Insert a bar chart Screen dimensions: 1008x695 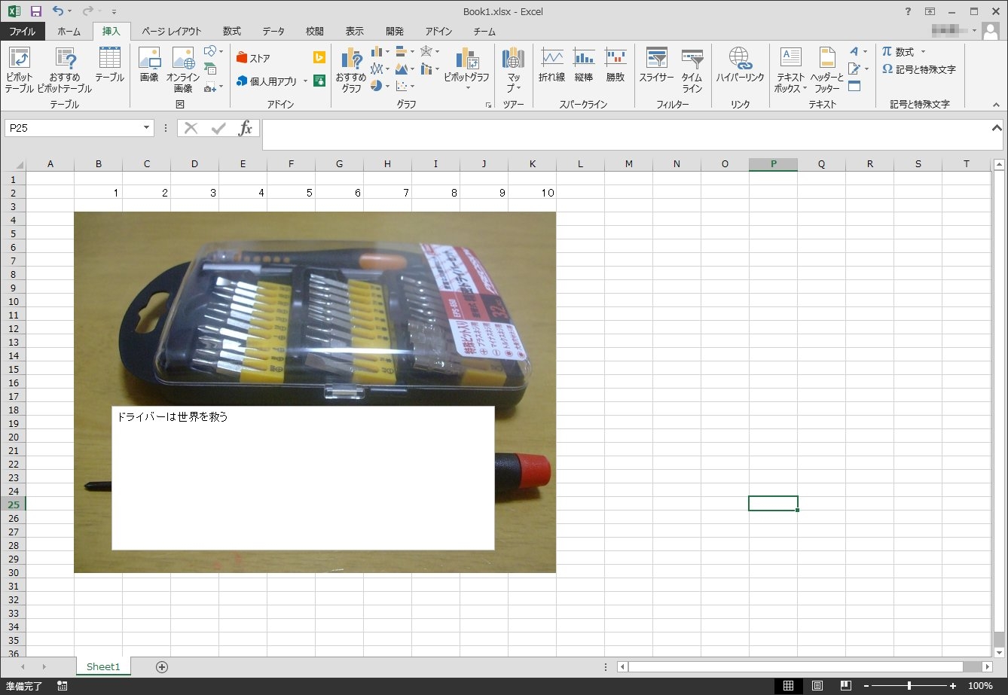pos(405,51)
